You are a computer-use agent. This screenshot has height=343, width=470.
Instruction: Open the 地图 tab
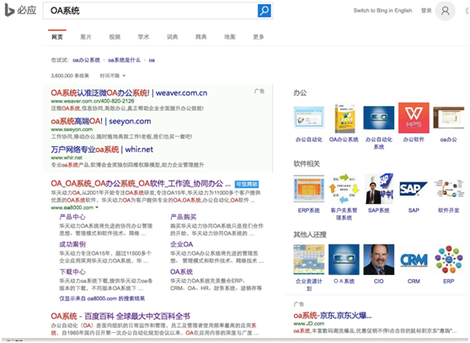click(230, 37)
